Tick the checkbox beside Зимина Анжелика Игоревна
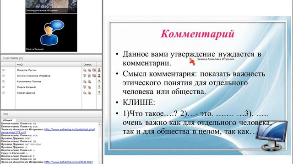This screenshot has width=293, height=164. 3,76
